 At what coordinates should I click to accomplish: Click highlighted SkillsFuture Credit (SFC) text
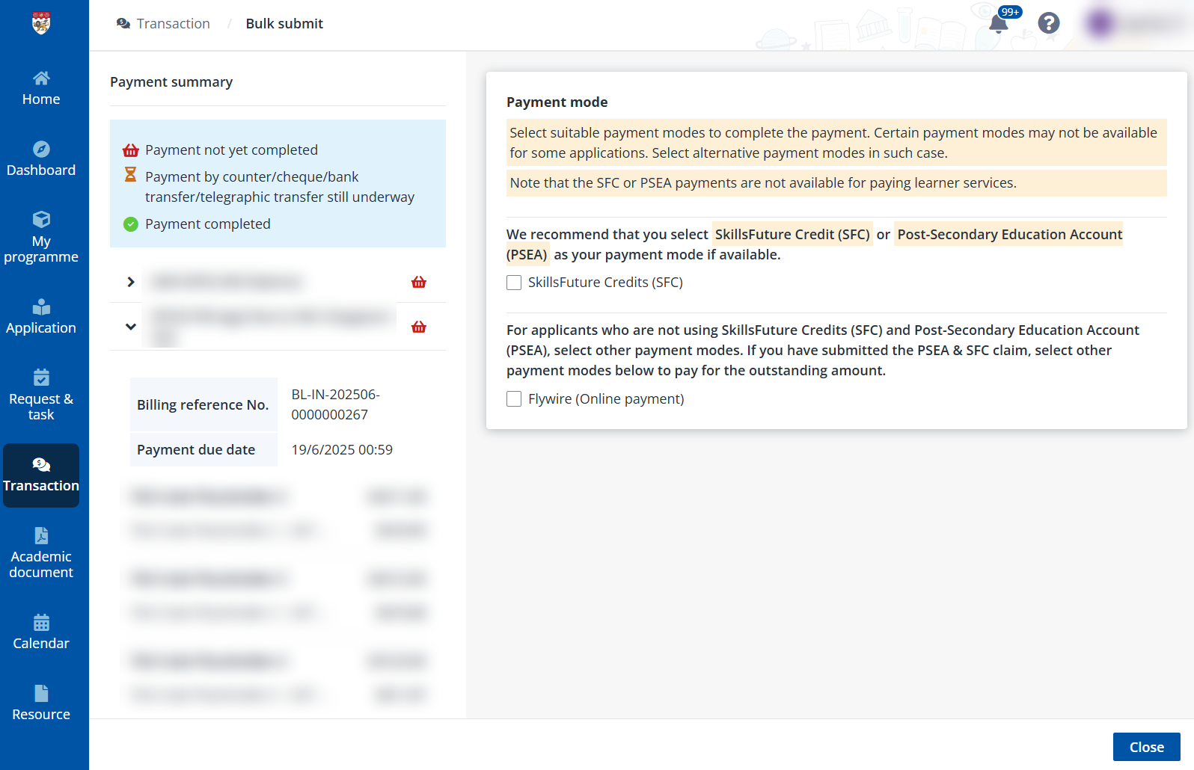click(x=792, y=235)
